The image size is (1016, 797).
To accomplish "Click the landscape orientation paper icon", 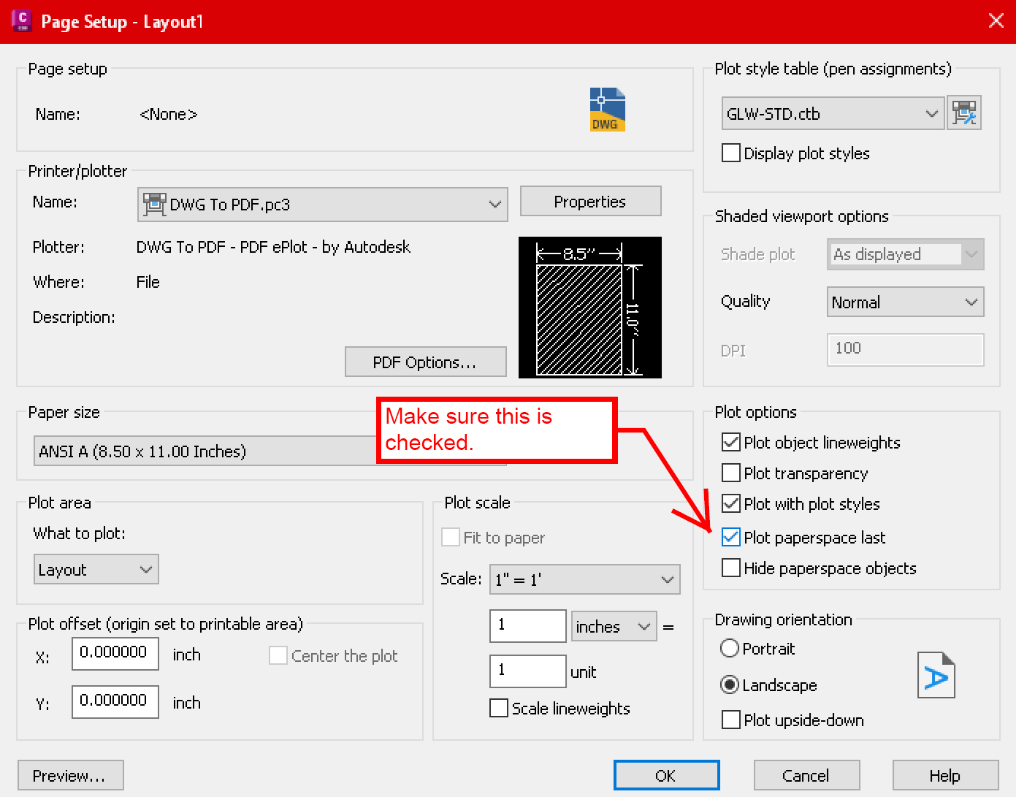I will coord(936,674).
